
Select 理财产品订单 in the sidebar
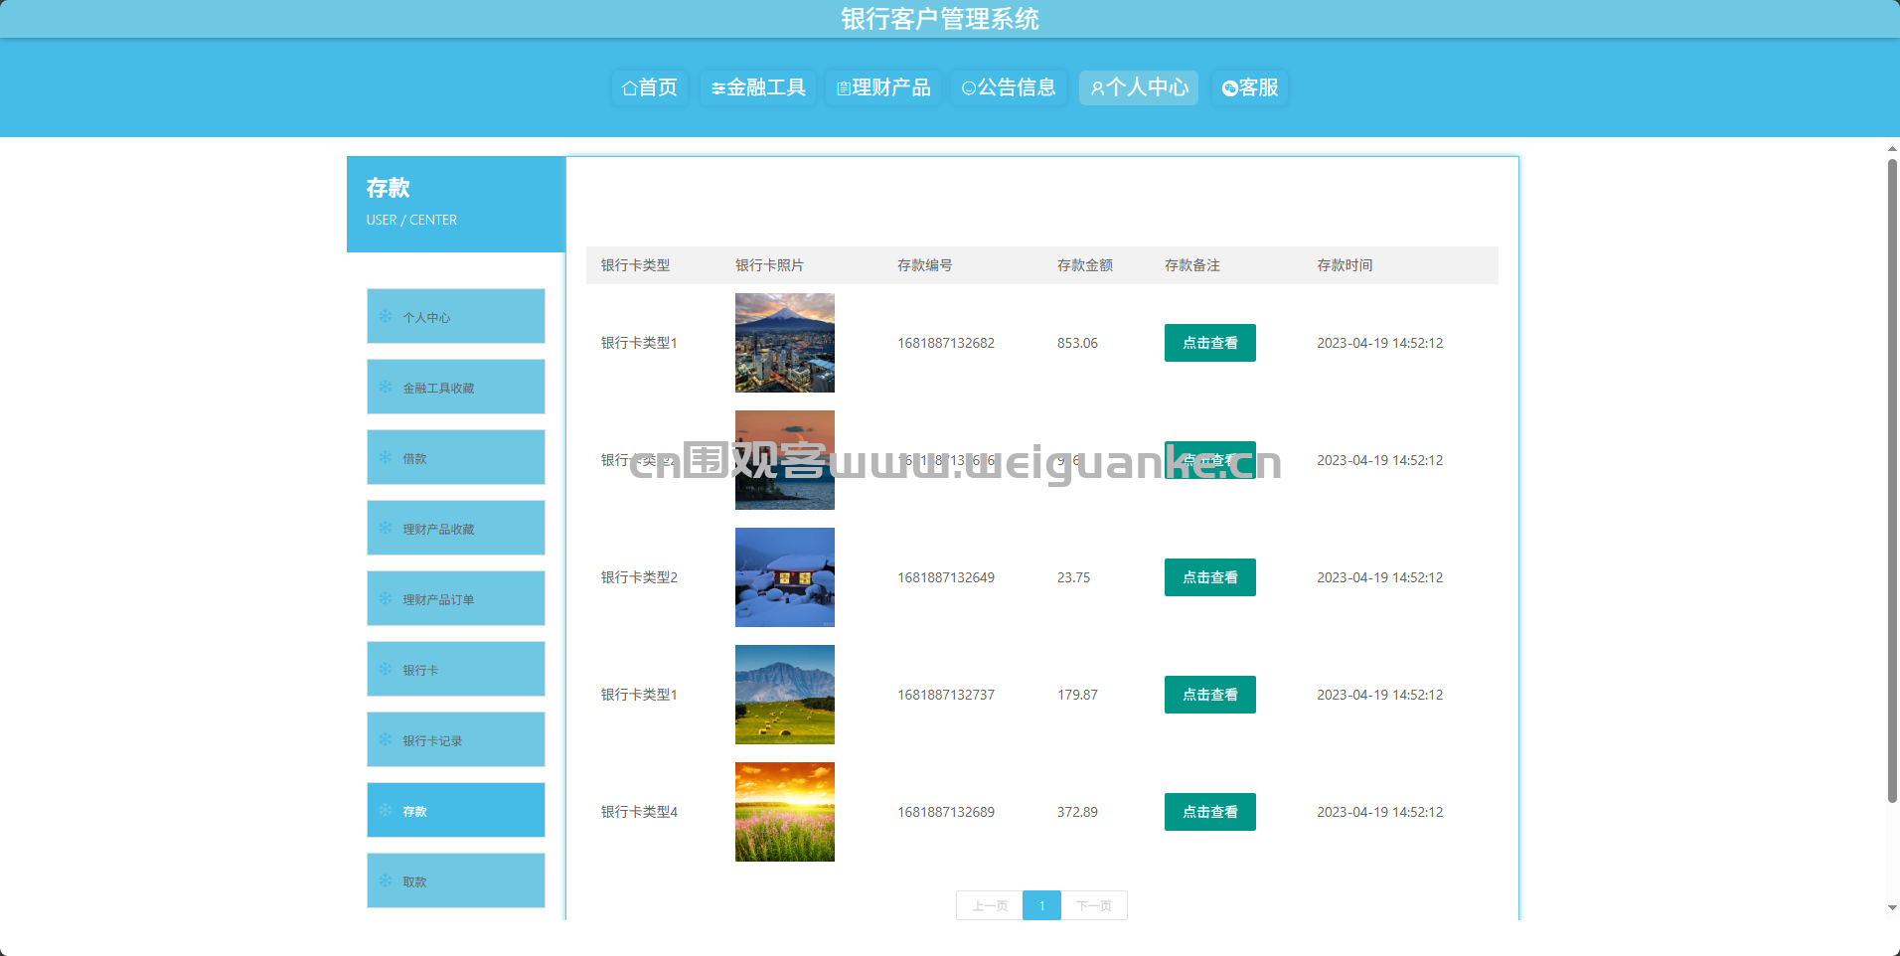[456, 598]
